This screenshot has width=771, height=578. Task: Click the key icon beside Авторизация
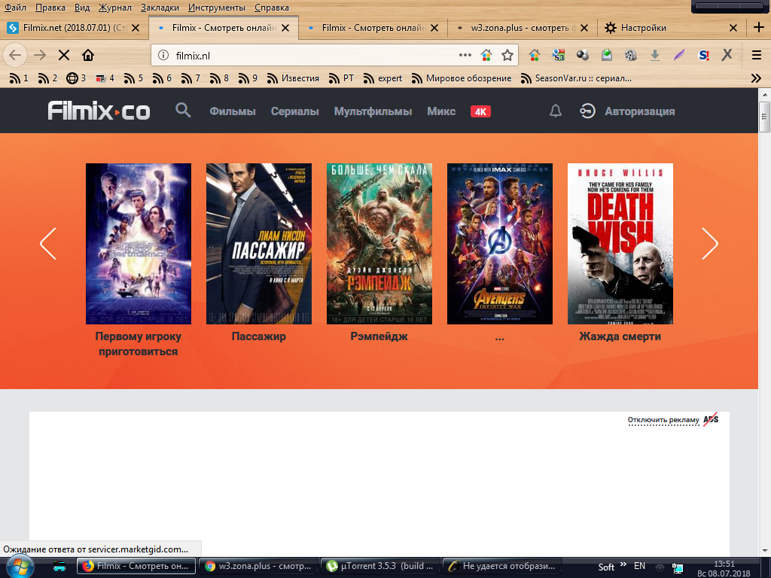coord(587,111)
